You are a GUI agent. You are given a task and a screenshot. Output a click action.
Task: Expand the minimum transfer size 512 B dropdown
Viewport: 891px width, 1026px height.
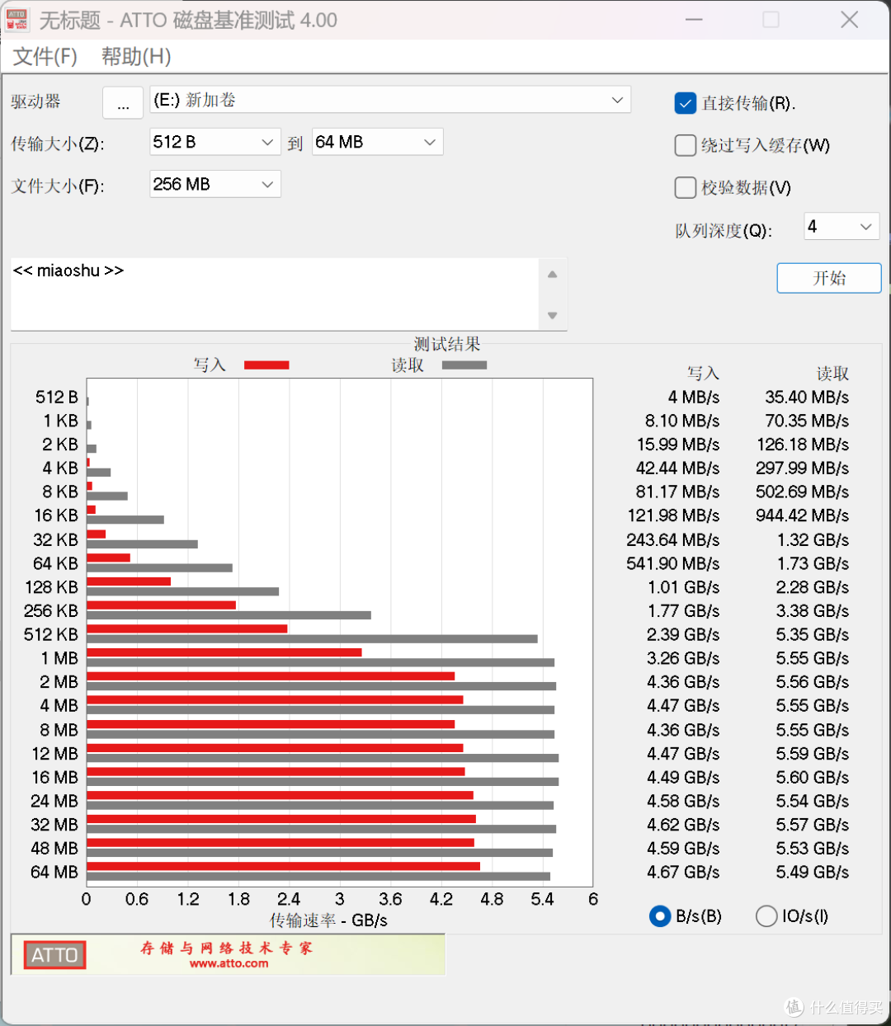coord(215,142)
